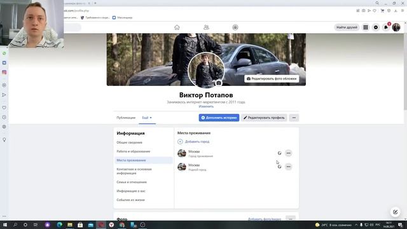Open the profile more options ellipsis button
This screenshot has width=407, height=229.
[x=294, y=118]
